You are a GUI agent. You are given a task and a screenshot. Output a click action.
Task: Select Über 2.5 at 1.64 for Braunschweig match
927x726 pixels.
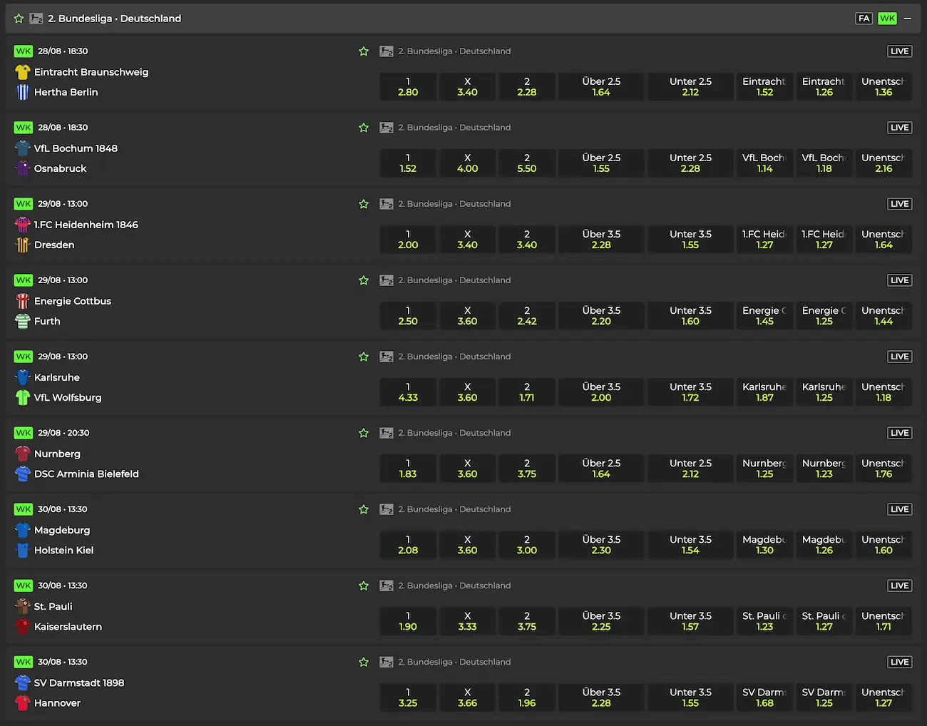click(x=601, y=87)
